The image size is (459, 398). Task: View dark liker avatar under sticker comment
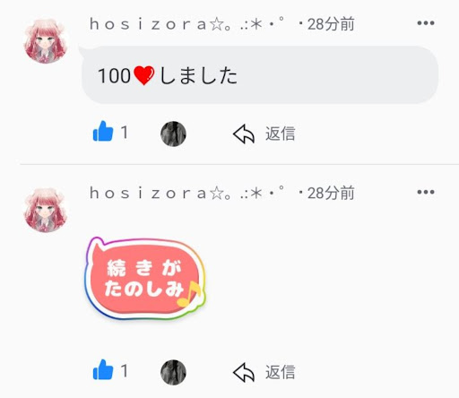(x=173, y=372)
